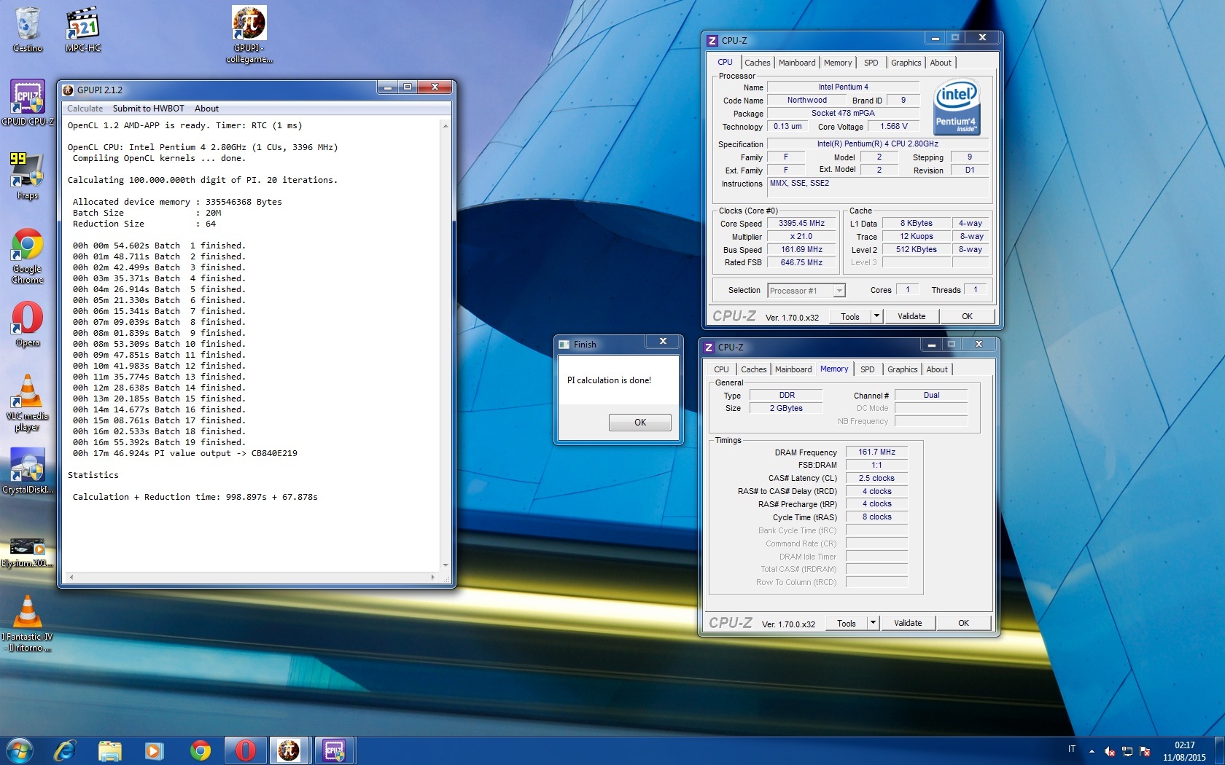The height and width of the screenshot is (765, 1225).
Task: Close the Finish dialog
Action: [x=663, y=342]
